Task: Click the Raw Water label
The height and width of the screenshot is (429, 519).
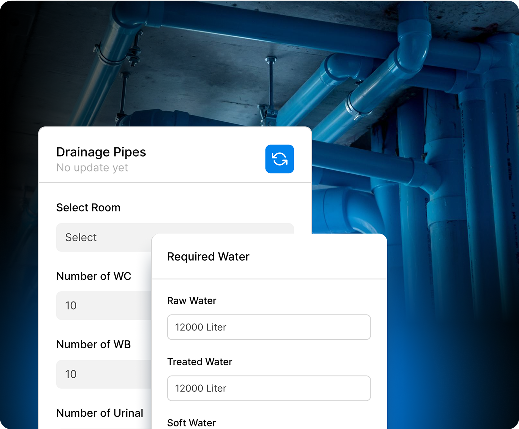Action: tap(191, 301)
